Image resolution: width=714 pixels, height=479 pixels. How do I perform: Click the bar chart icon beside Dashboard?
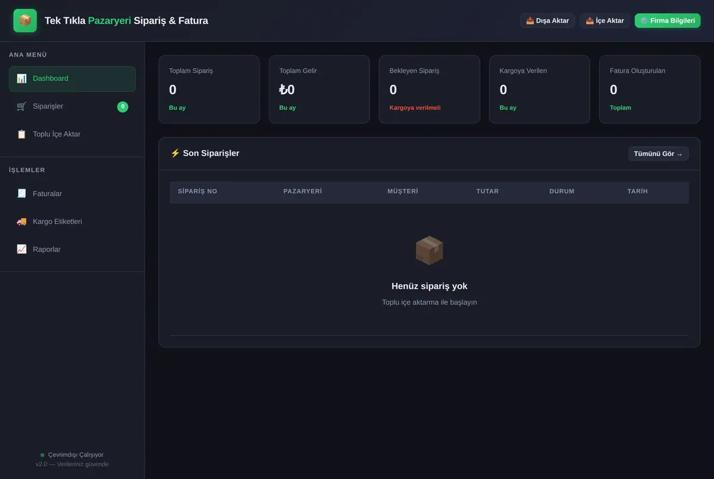pos(21,78)
